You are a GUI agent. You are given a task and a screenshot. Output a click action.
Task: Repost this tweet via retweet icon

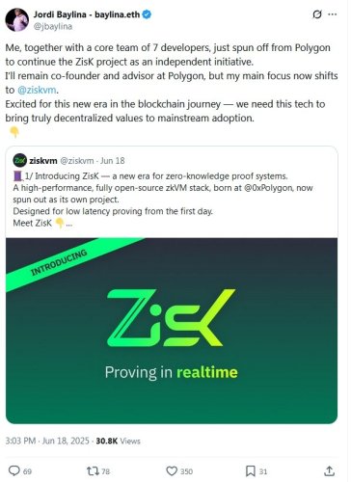(x=93, y=471)
